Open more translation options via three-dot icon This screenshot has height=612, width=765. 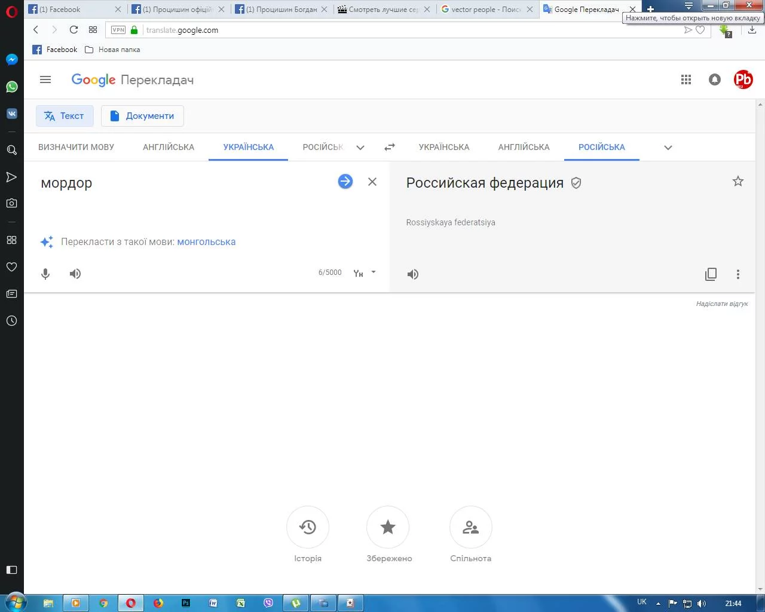click(x=738, y=274)
